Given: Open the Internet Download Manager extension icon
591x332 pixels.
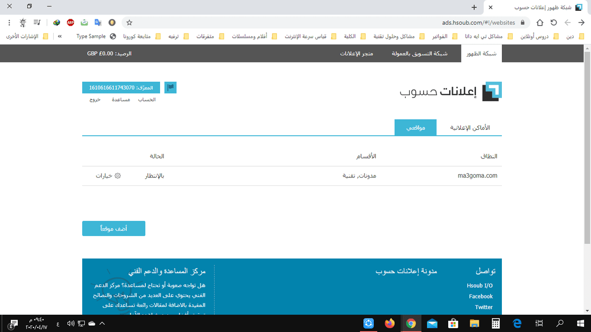Looking at the screenshot, I should point(57,23).
